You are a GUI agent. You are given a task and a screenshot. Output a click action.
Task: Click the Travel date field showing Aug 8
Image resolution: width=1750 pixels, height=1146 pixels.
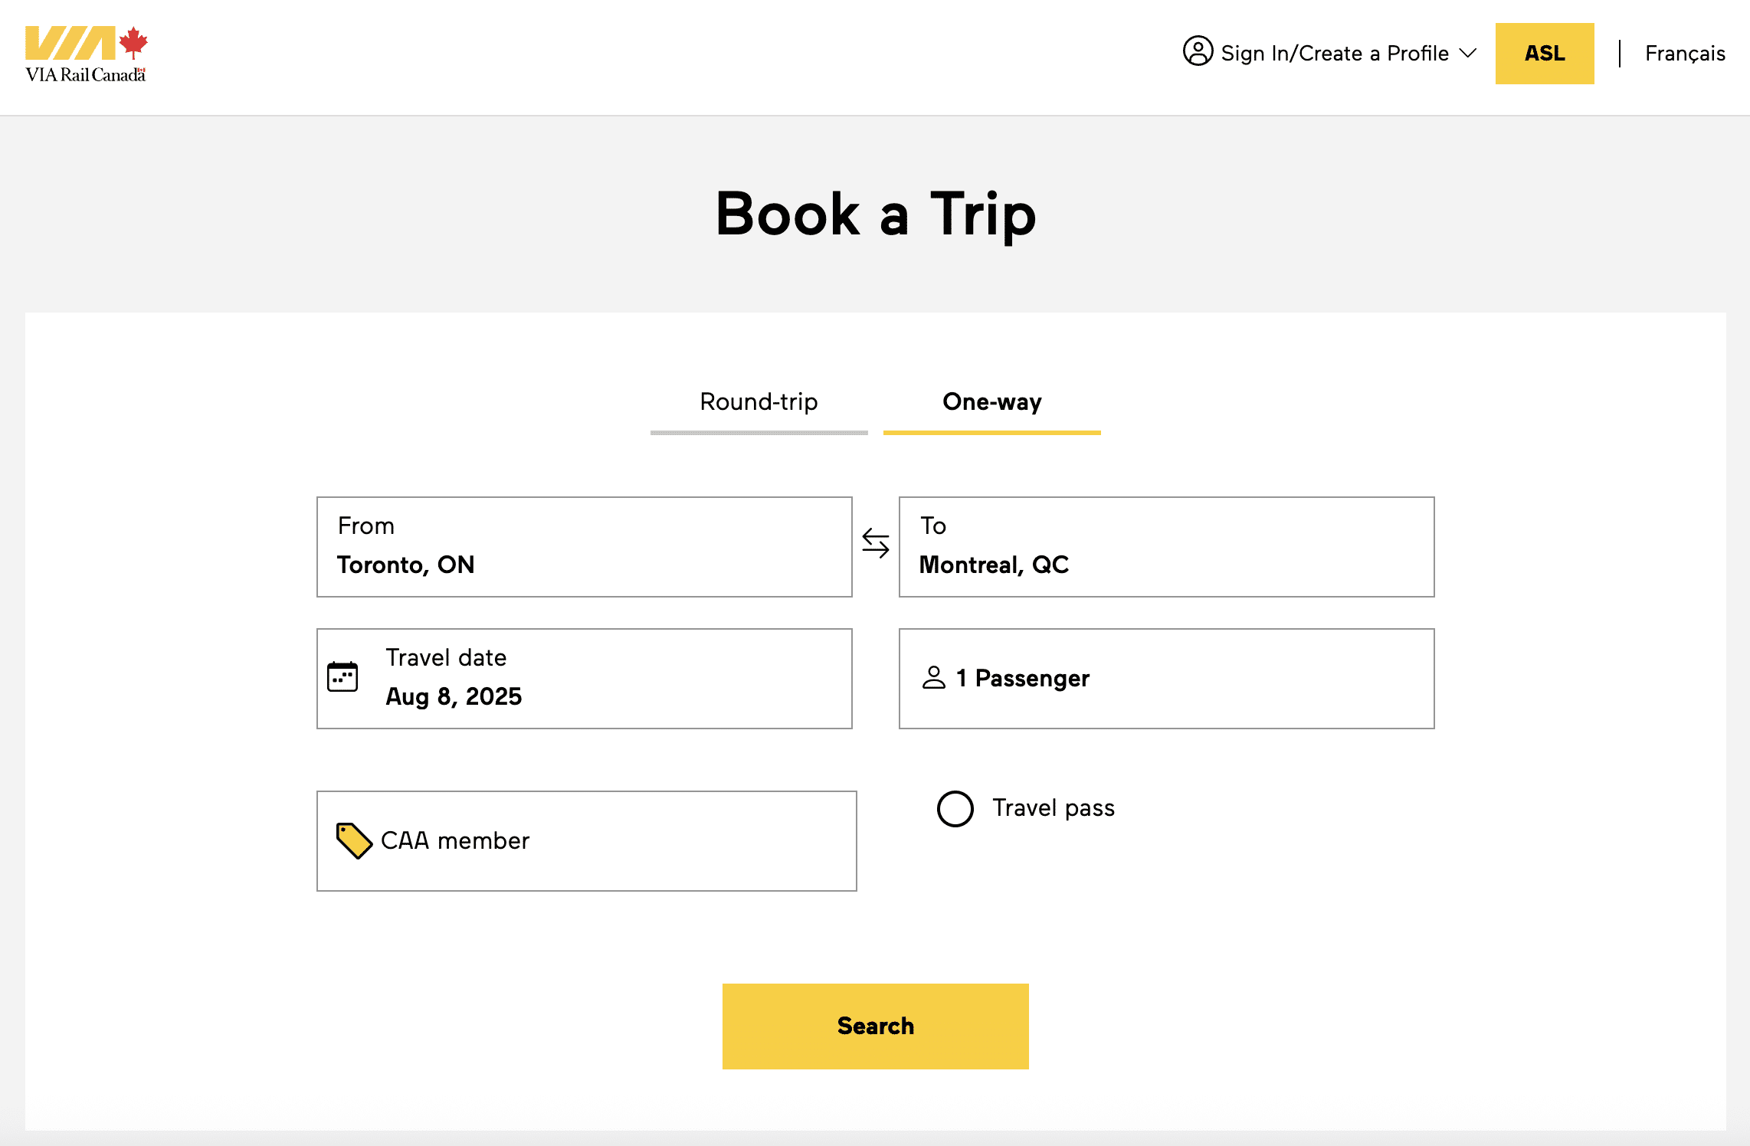(x=585, y=678)
